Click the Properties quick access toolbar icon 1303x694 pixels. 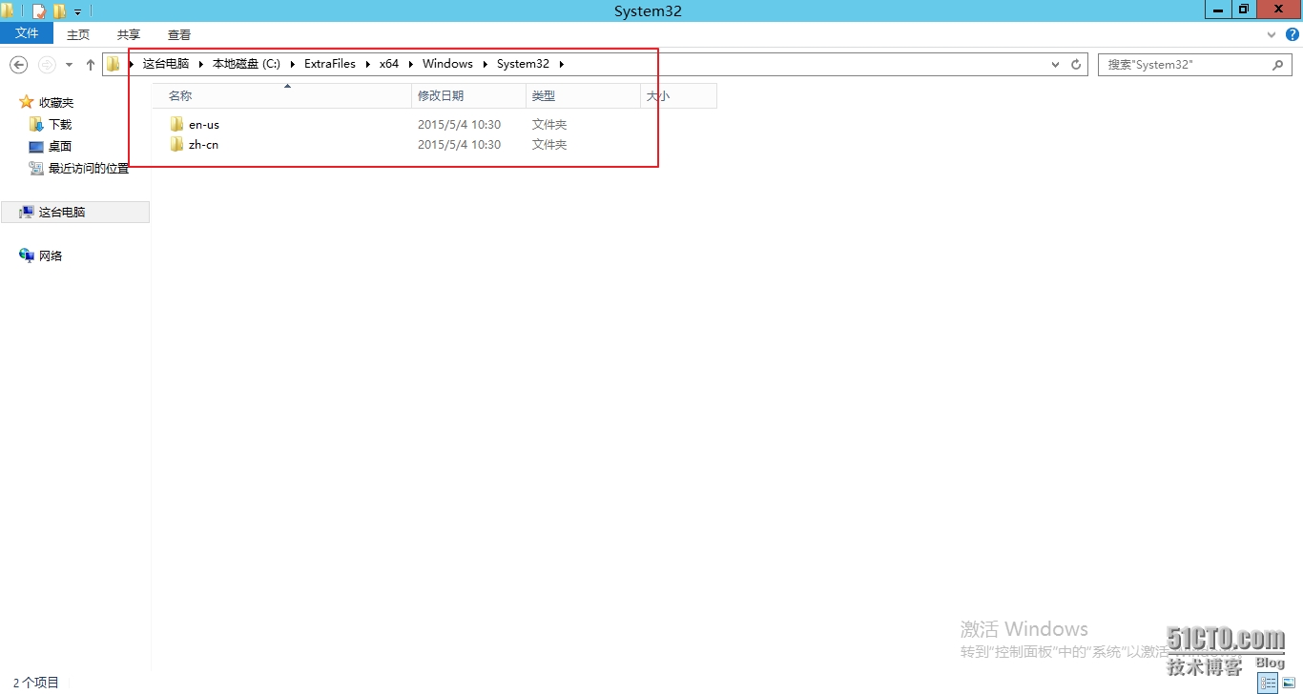(x=38, y=11)
